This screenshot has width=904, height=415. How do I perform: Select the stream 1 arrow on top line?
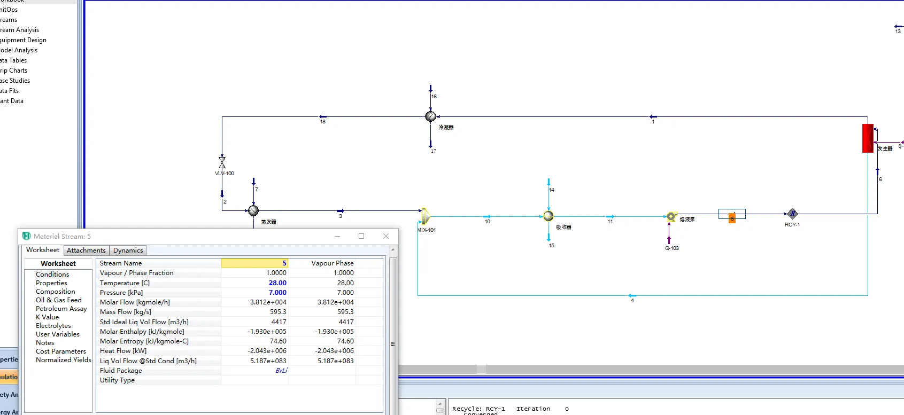(653, 116)
